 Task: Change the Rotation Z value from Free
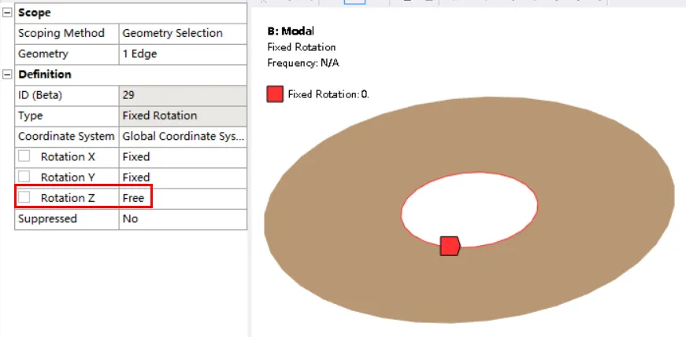pyautogui.click(x=135, y=198)
